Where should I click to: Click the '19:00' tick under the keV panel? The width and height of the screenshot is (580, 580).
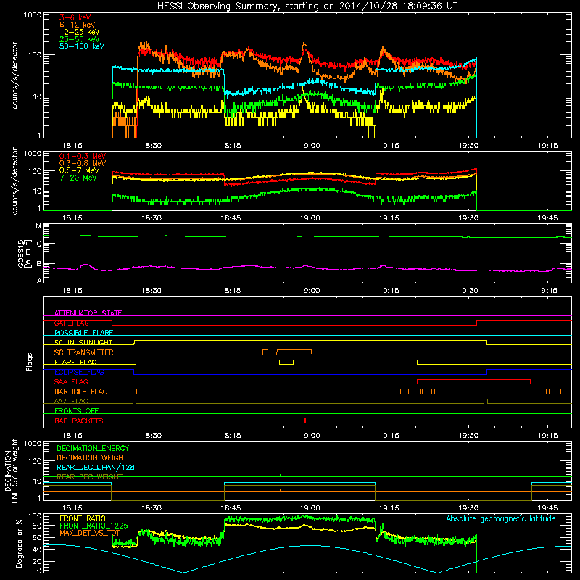pos(310,146)
